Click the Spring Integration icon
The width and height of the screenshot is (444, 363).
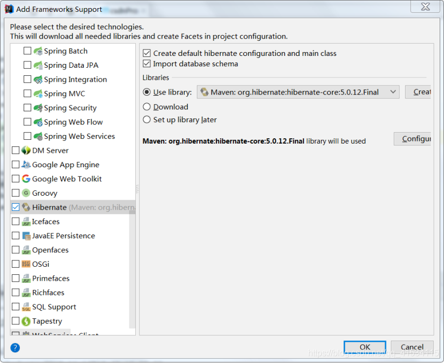(x=38, y=80)
